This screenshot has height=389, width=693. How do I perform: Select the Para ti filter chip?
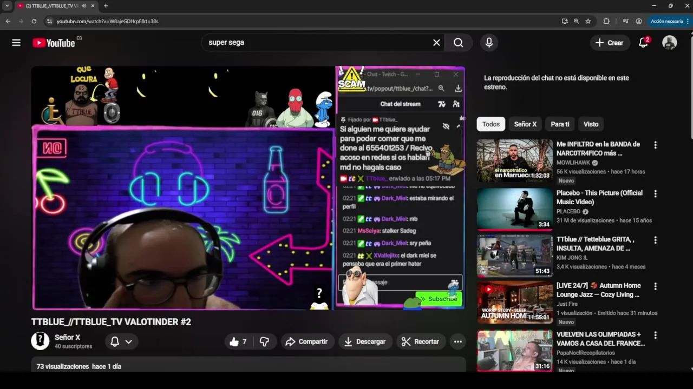(x=560, y=124)
